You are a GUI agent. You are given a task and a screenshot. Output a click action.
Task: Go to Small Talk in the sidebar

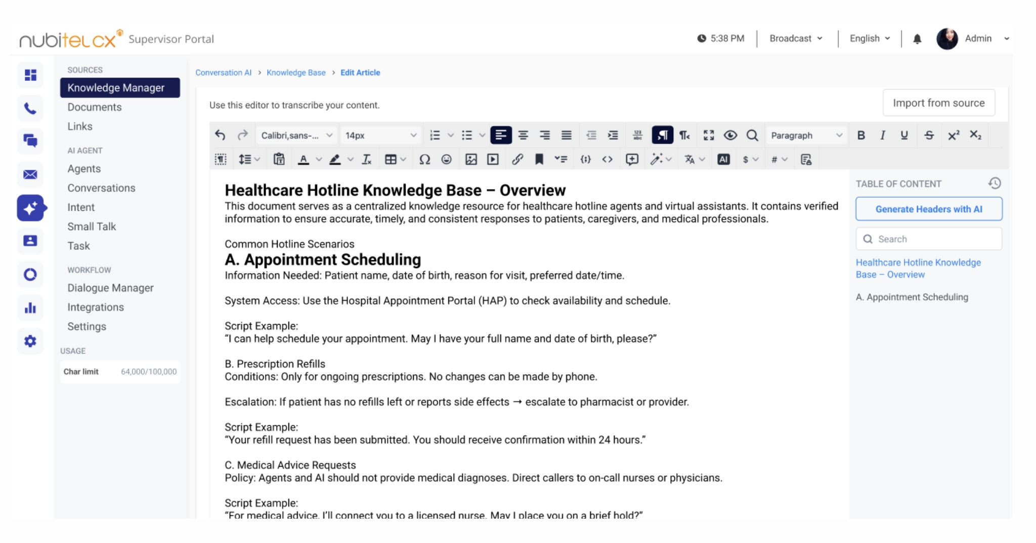(x=92, y=227)
